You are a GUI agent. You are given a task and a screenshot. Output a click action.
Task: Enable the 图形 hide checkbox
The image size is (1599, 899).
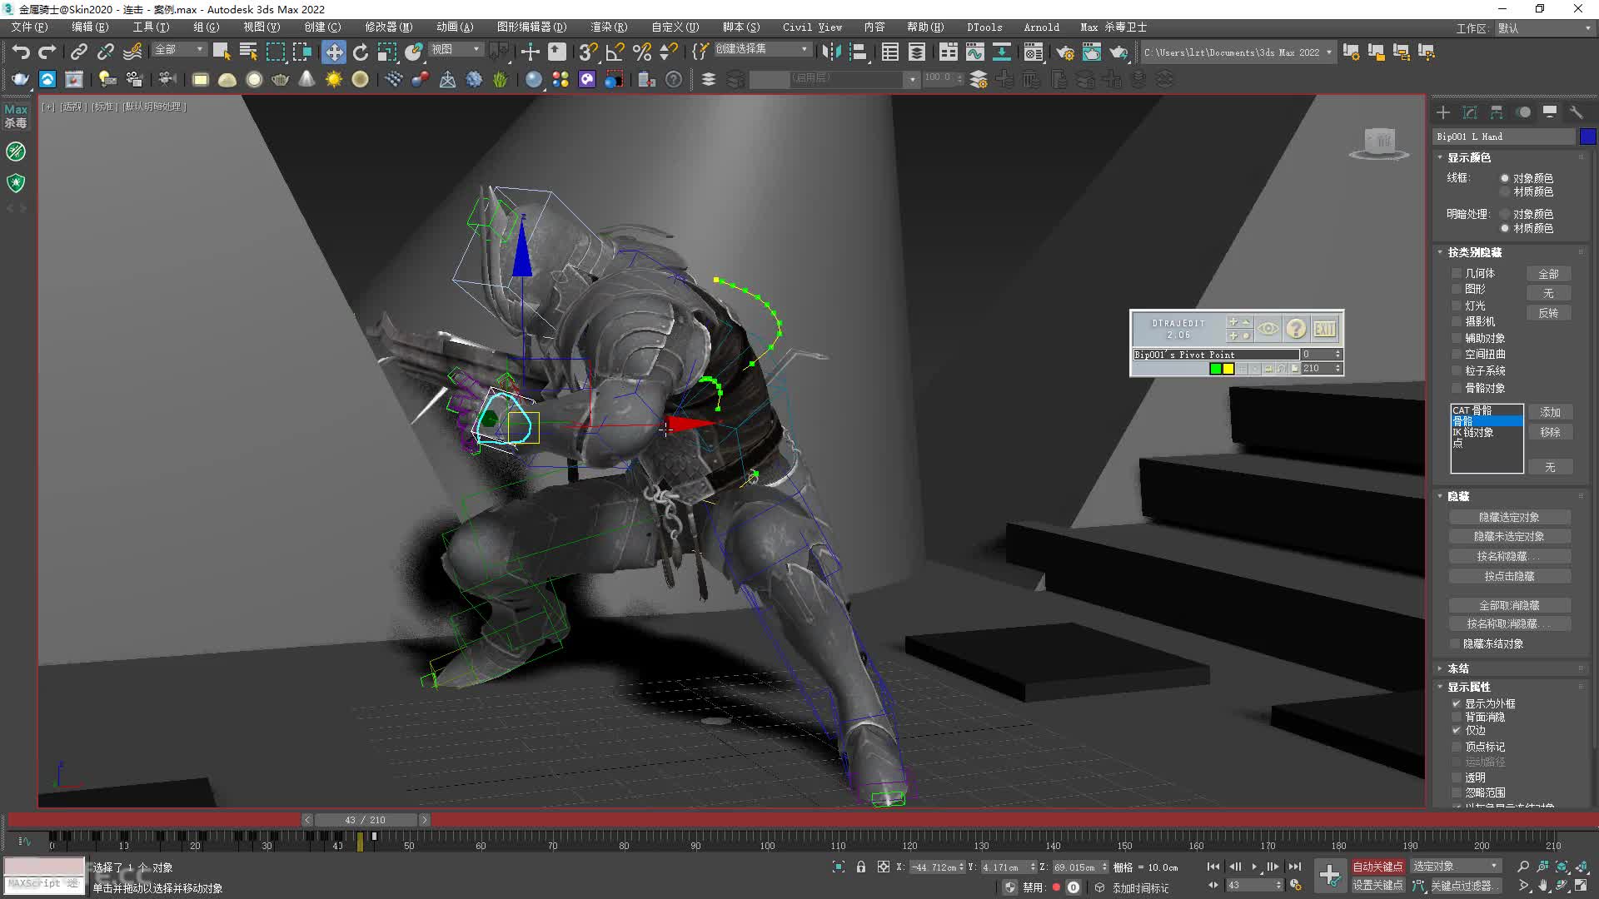pos(1457,289)
